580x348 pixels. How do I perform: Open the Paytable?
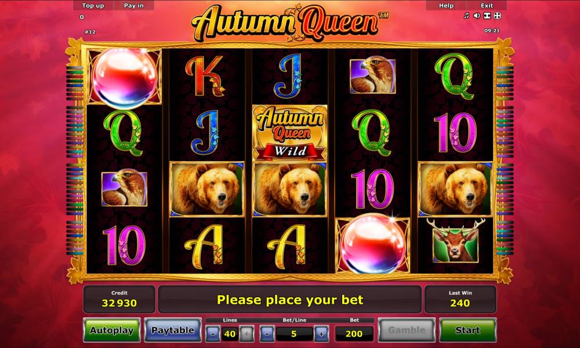pyautogui.click(x=173, y=330)
